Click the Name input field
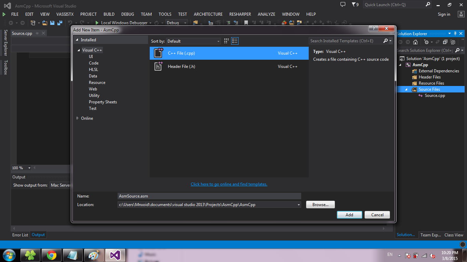467x262 pixels. [209, 196]
